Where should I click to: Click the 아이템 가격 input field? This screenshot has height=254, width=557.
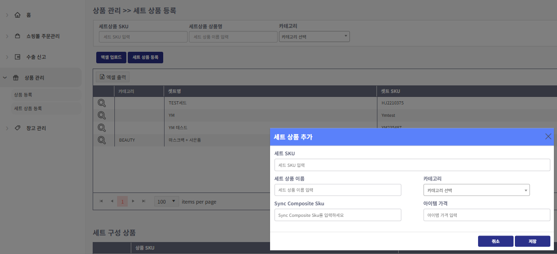click(487, 215)
